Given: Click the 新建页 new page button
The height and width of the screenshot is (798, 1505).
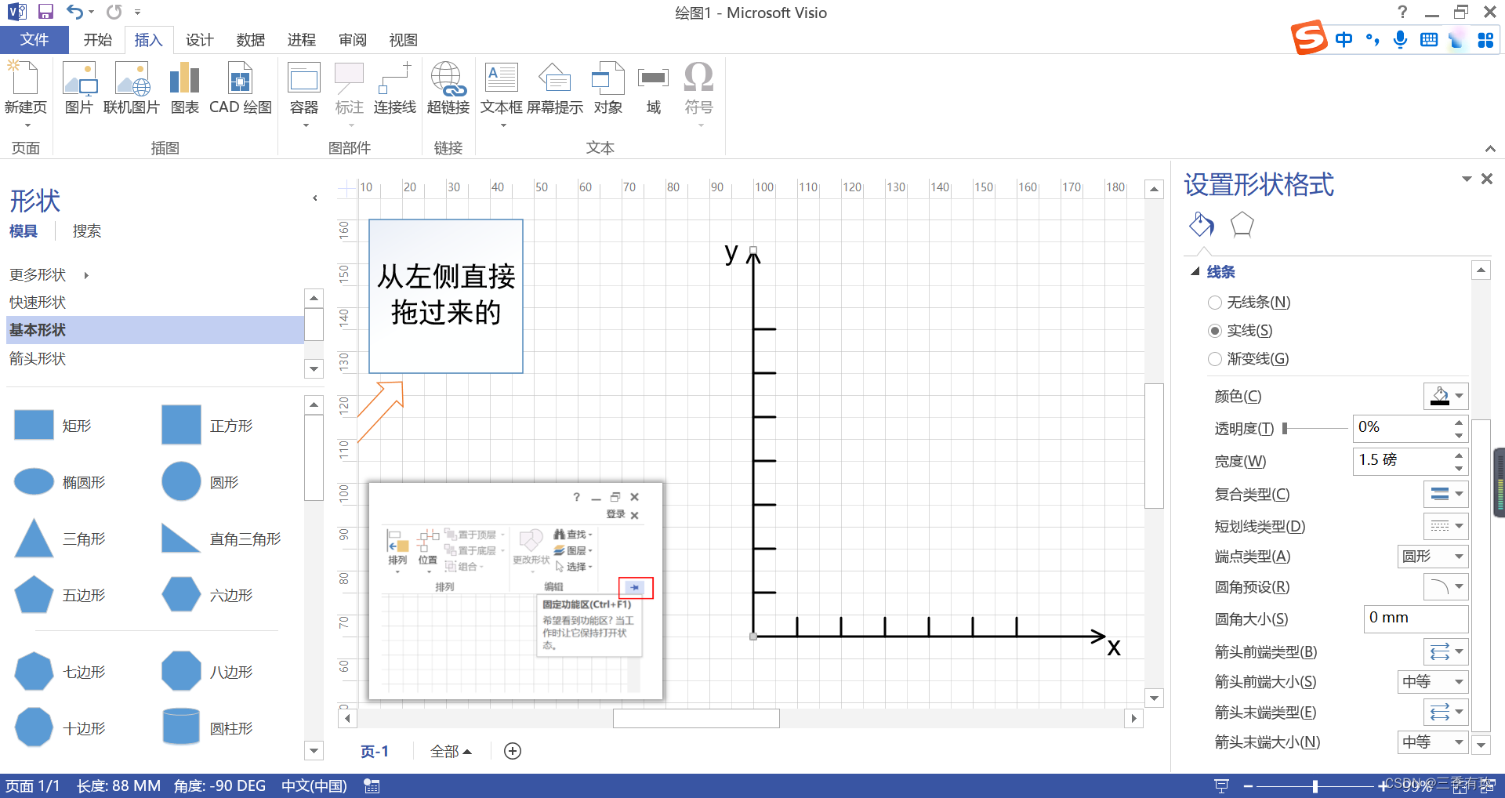Looking at the screenshot, I should coord(26,88).
